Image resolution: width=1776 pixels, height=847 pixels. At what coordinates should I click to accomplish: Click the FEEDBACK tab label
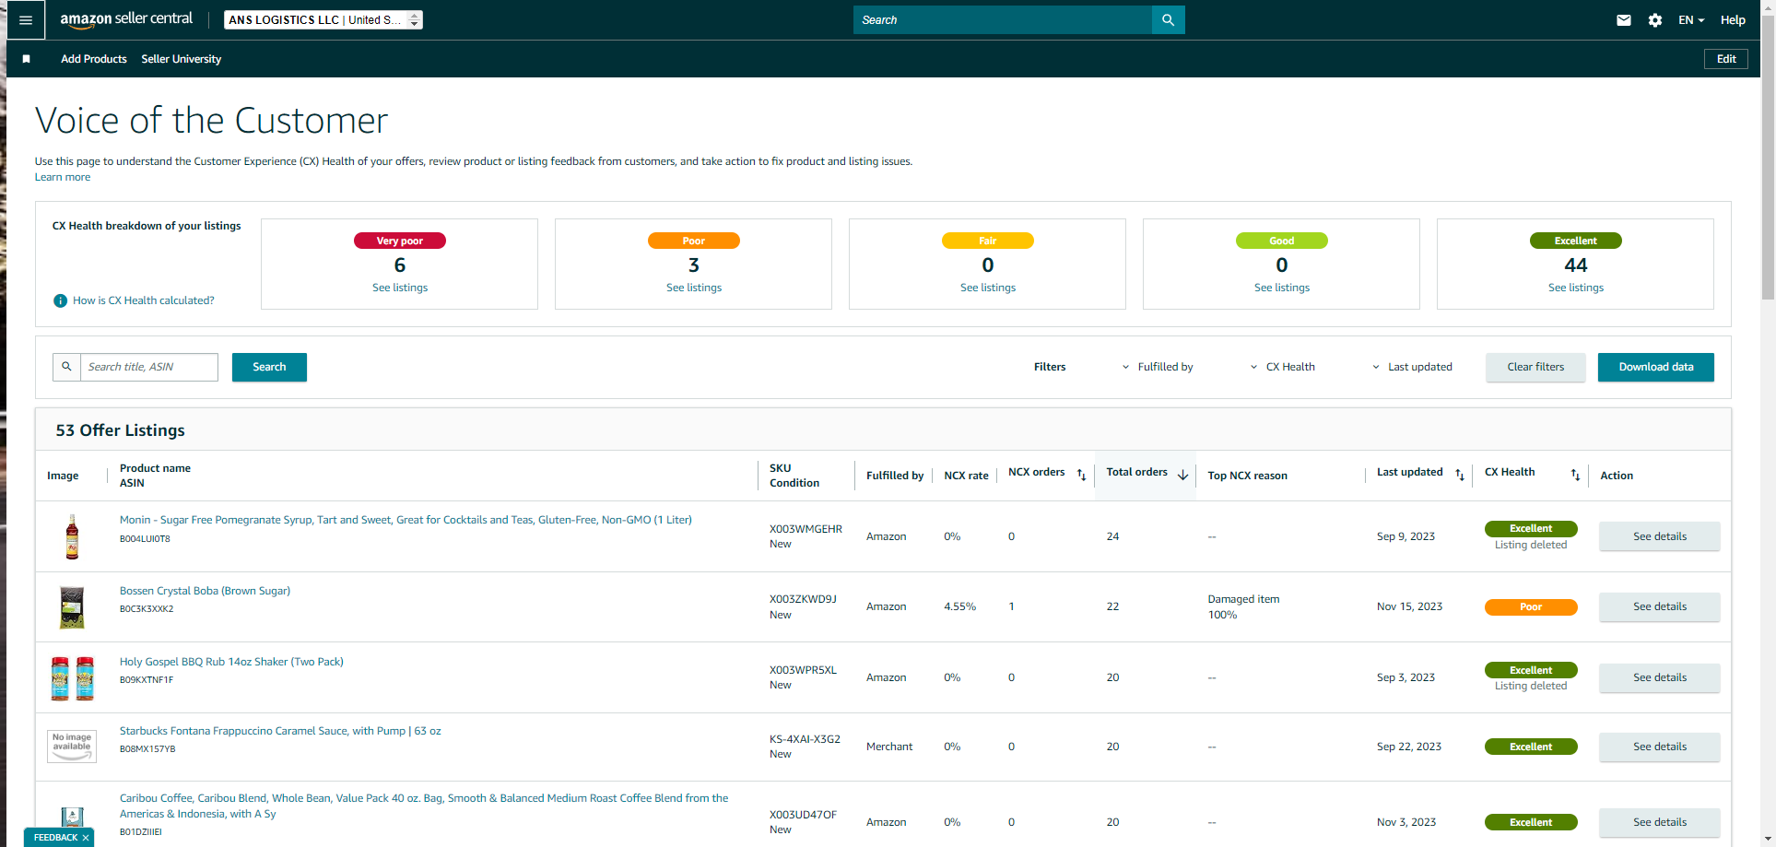tap(55, 838)
